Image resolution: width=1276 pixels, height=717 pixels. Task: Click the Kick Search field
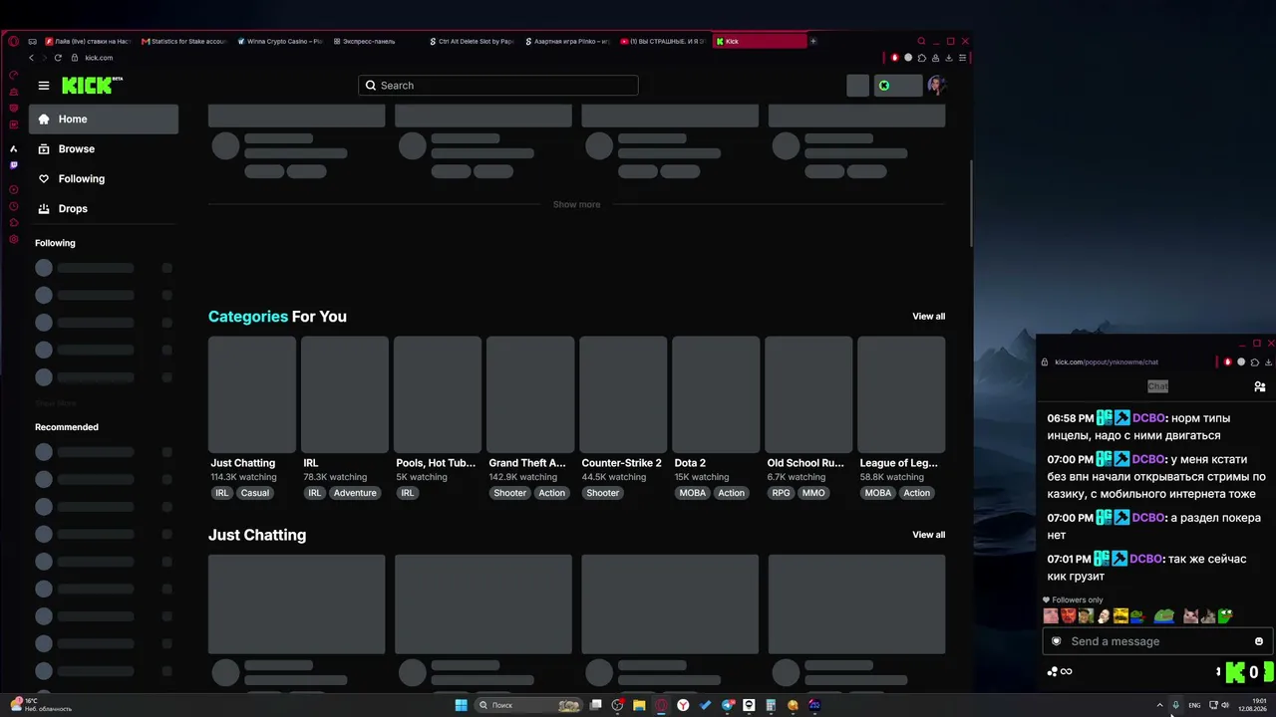click(498, 86)
